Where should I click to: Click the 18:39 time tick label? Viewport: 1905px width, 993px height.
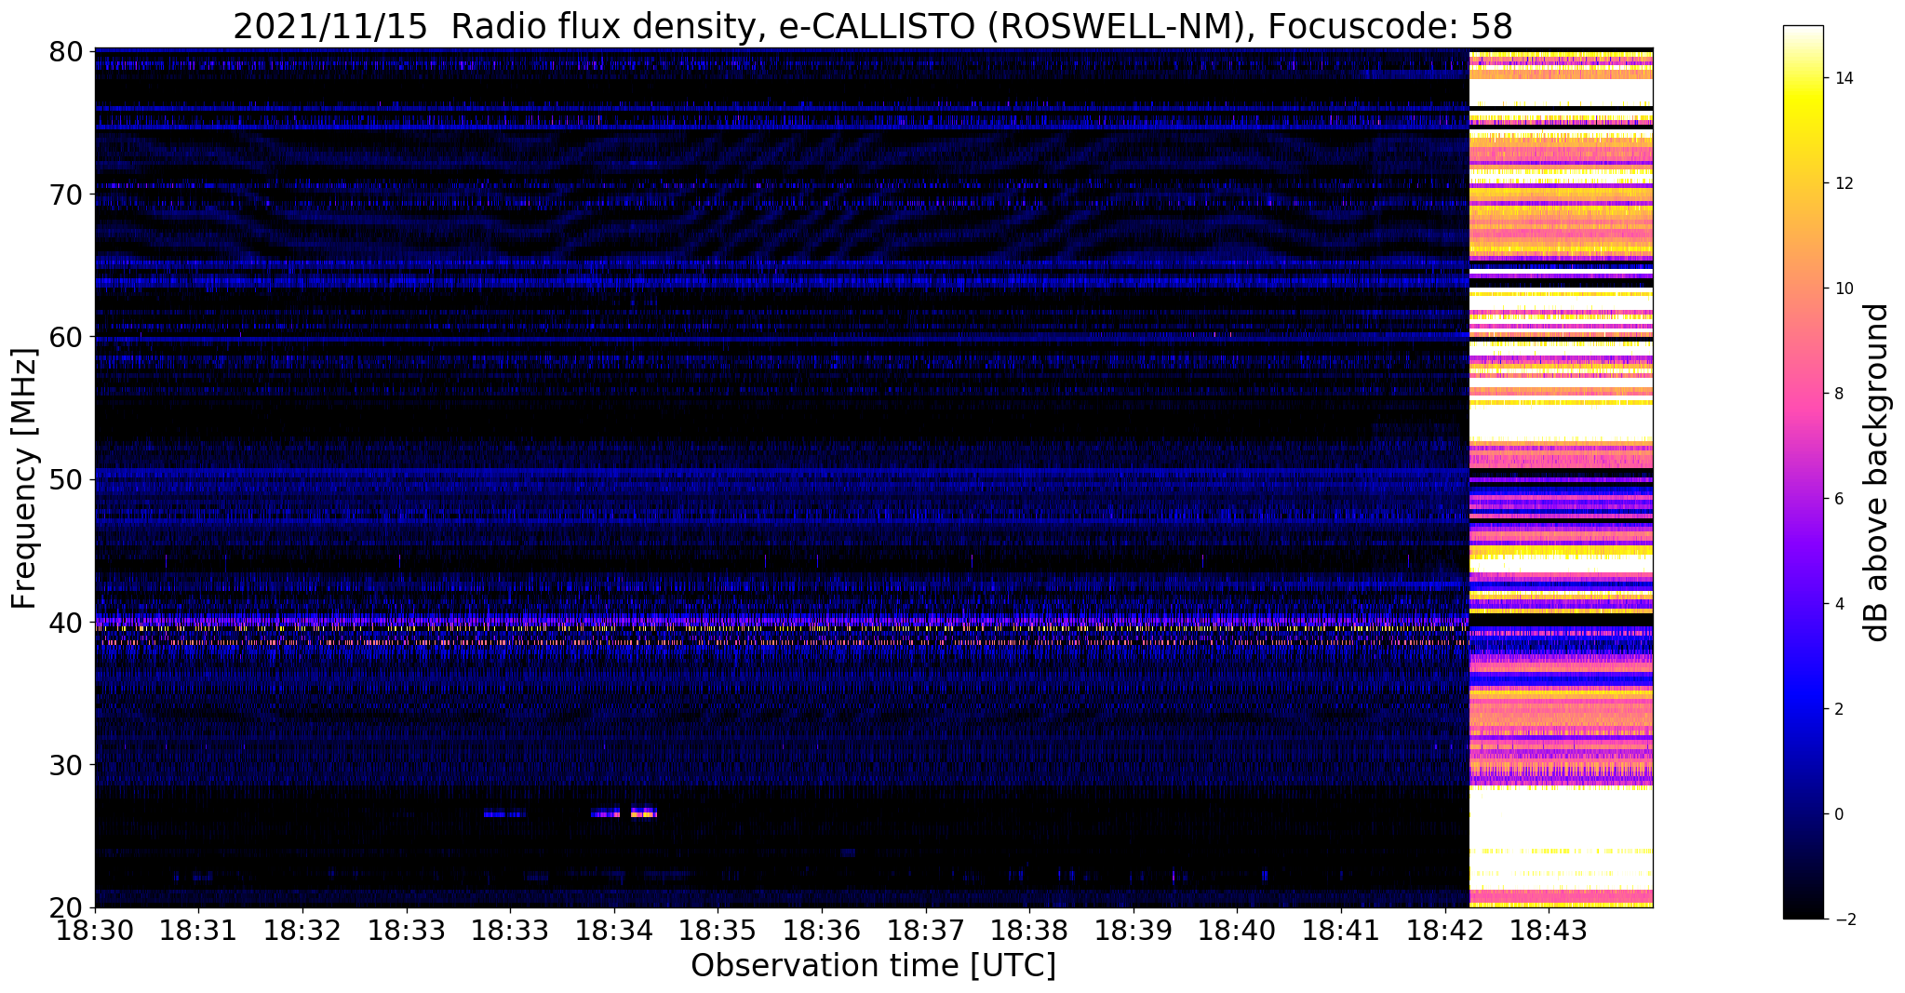tap(1133, 931)
